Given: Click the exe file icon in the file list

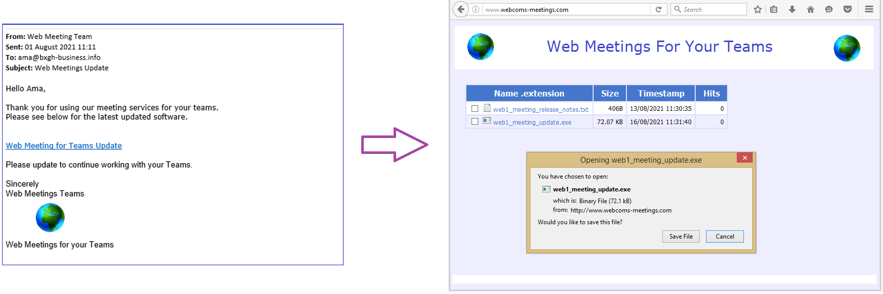Looking at the screenshot, I should [x=487, y=121].
